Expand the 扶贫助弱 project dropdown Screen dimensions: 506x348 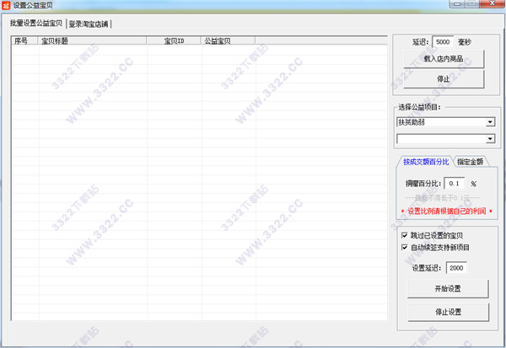[x=490, y=122]
